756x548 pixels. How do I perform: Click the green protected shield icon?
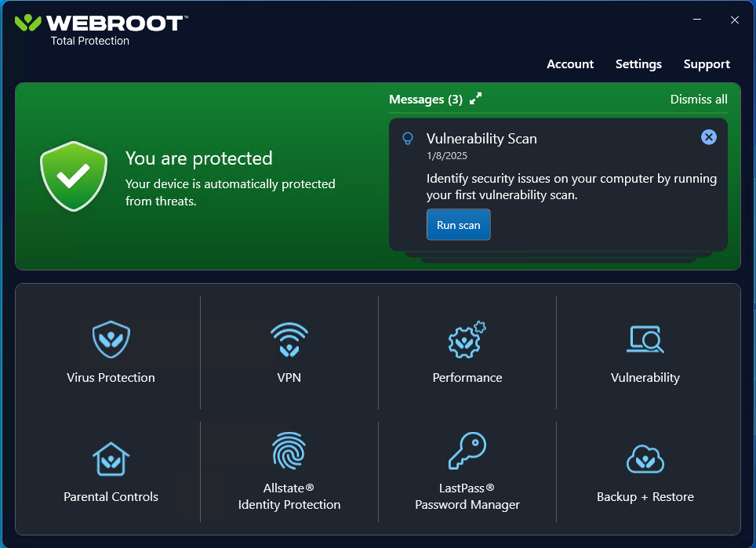pos(73,176)
